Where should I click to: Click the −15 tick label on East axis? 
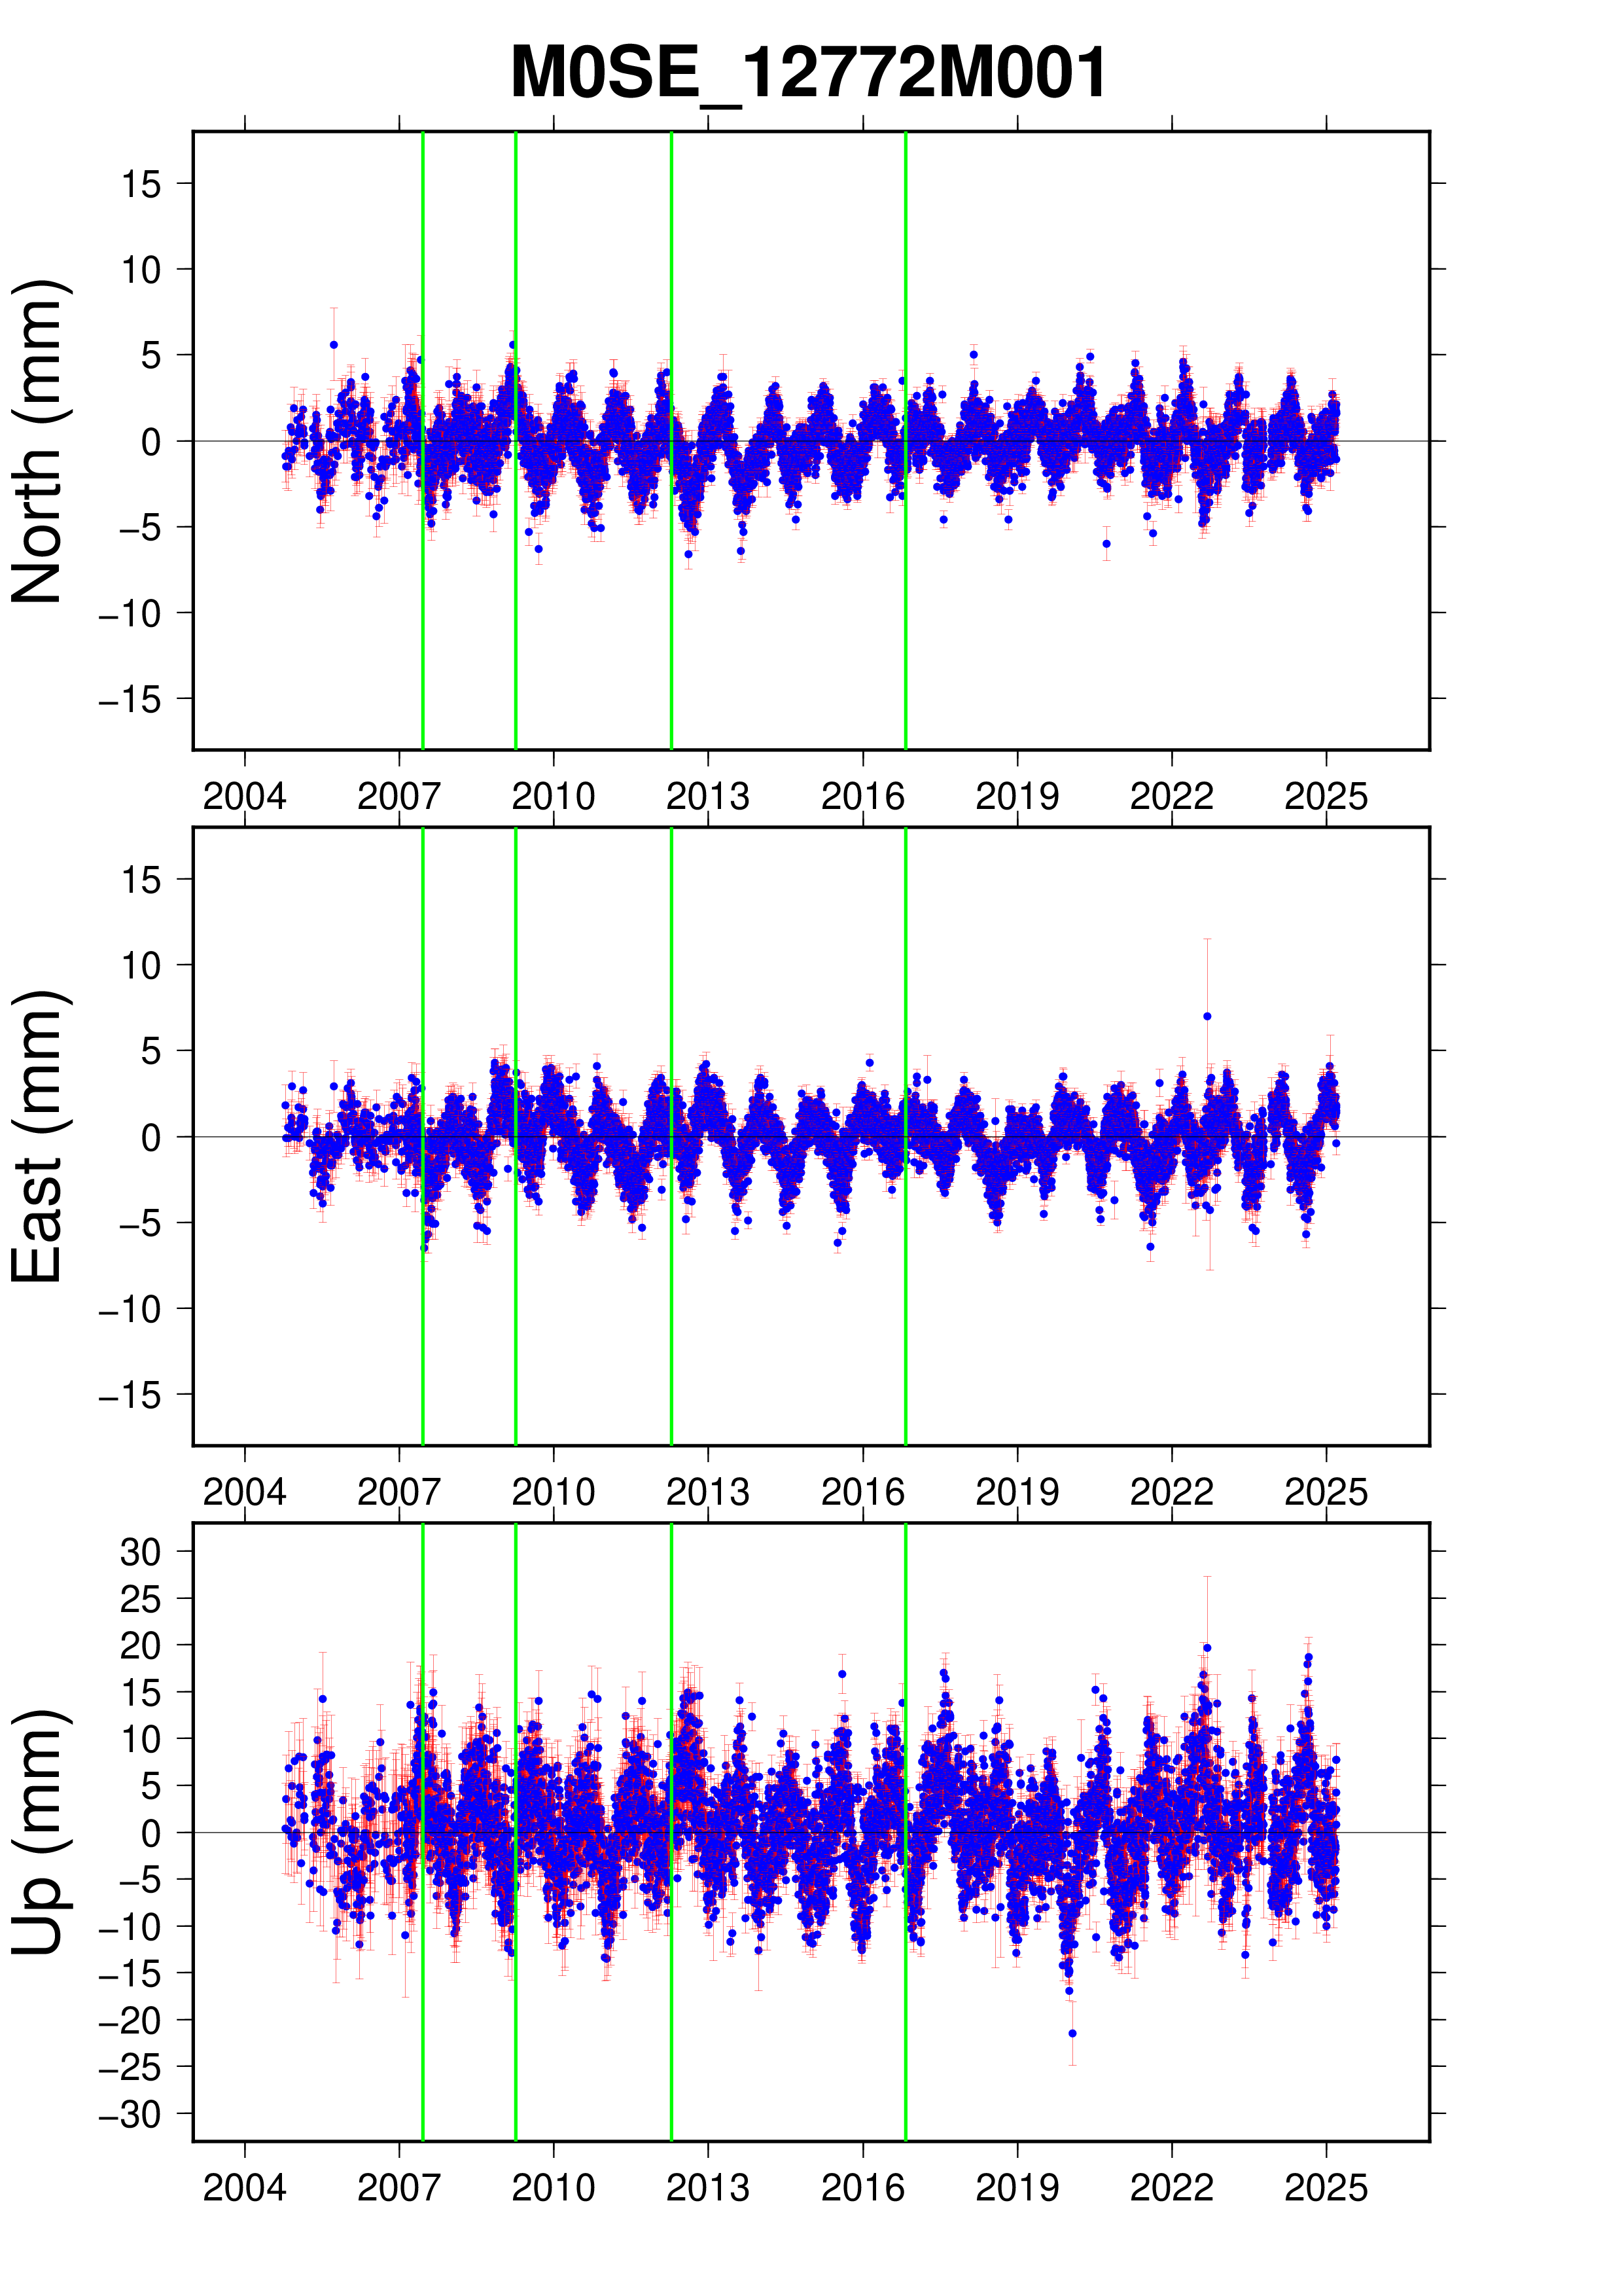tap(130, 1394)
